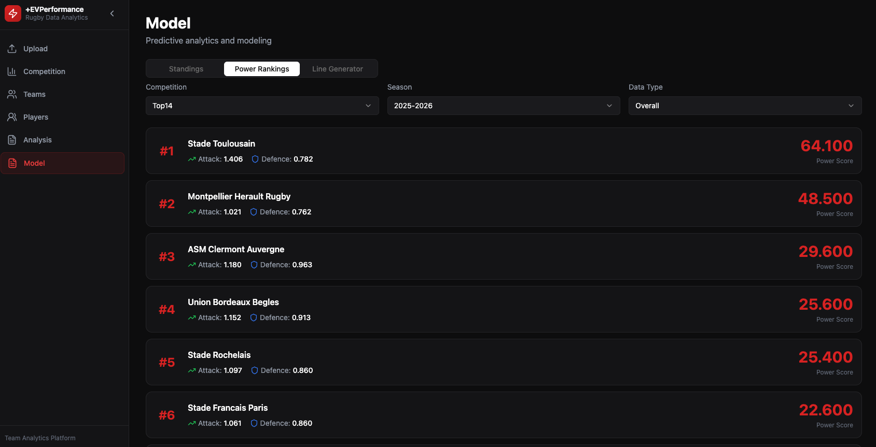Viewport: 876px width, 447px height.
Task: Collapse the sidebar with the chevron arrow
Action: [112, 13]
